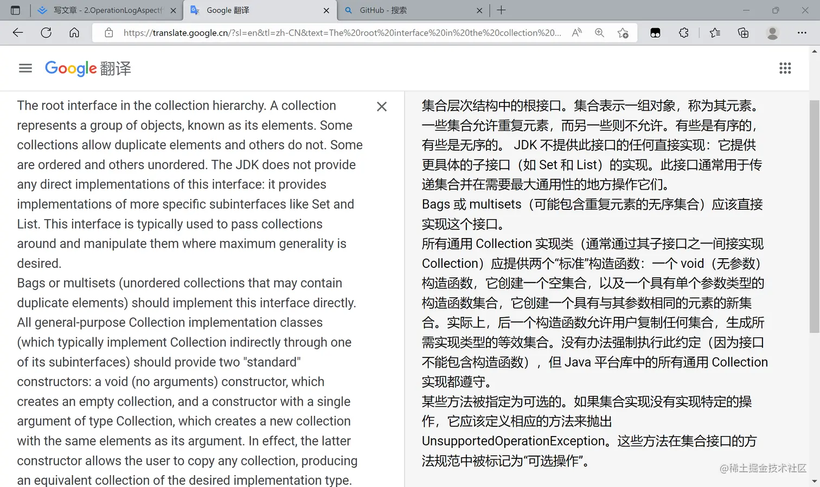Add this page to favorites
This screenshot has height=487, width=820.
pos(623,33)
